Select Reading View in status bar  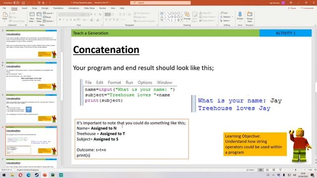pyautogui.click(x=274, y=170)
